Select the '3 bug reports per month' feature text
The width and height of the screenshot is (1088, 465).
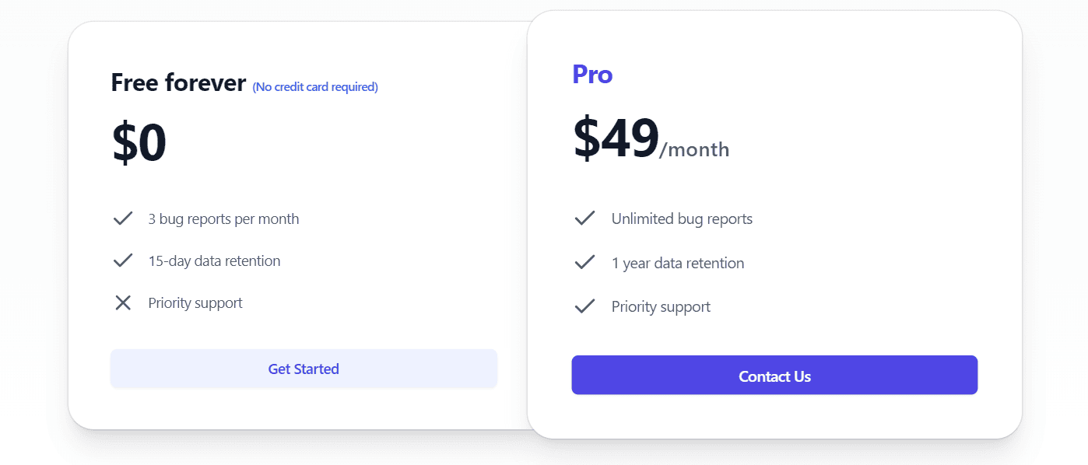(x=223, y=219)
